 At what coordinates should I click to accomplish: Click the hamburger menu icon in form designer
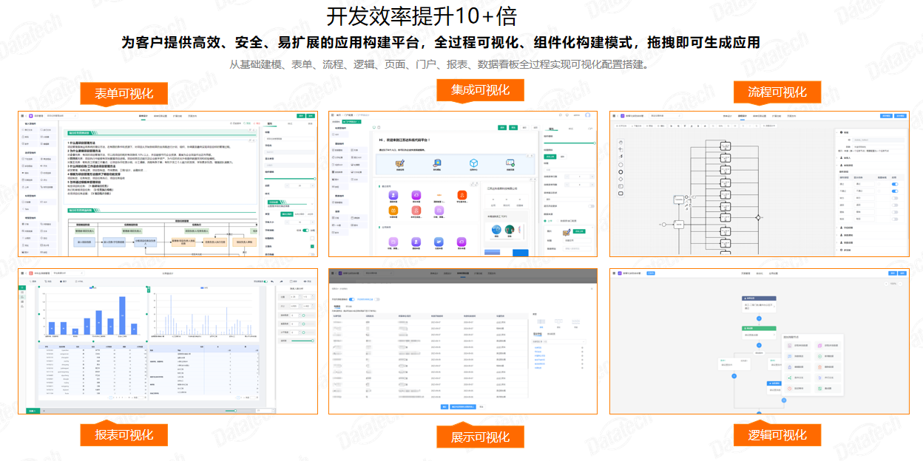pos(23,116)
